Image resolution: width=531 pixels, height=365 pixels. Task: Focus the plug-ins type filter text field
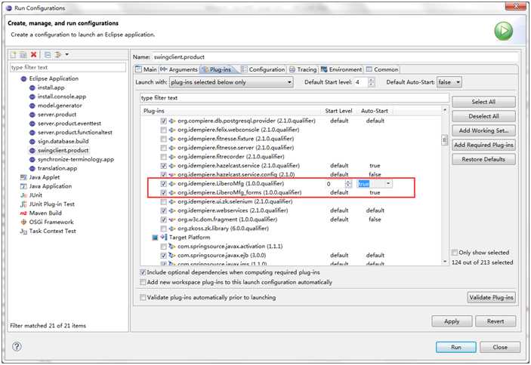[295, 98]
